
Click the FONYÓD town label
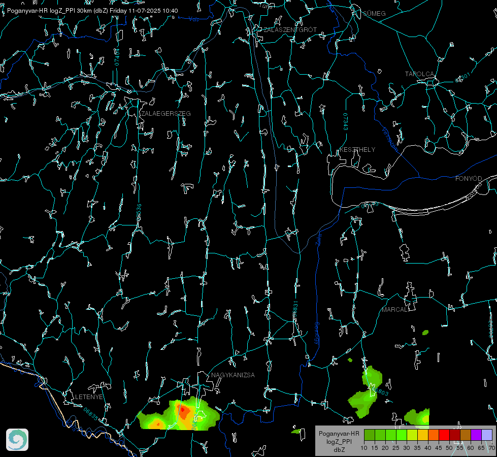469,179
